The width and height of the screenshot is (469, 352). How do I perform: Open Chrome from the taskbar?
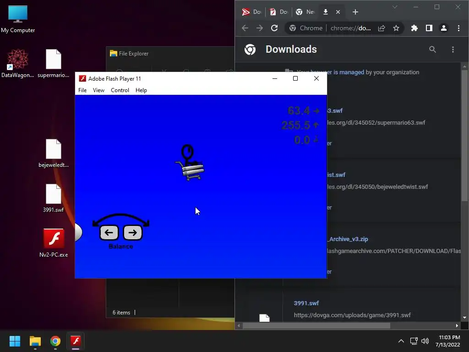pyautogui.click(x=55, y=341)
